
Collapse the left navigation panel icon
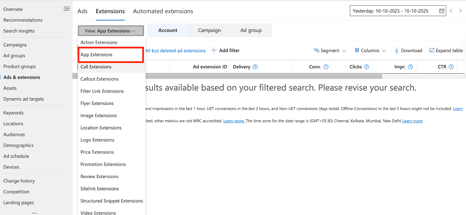point(67,9)
